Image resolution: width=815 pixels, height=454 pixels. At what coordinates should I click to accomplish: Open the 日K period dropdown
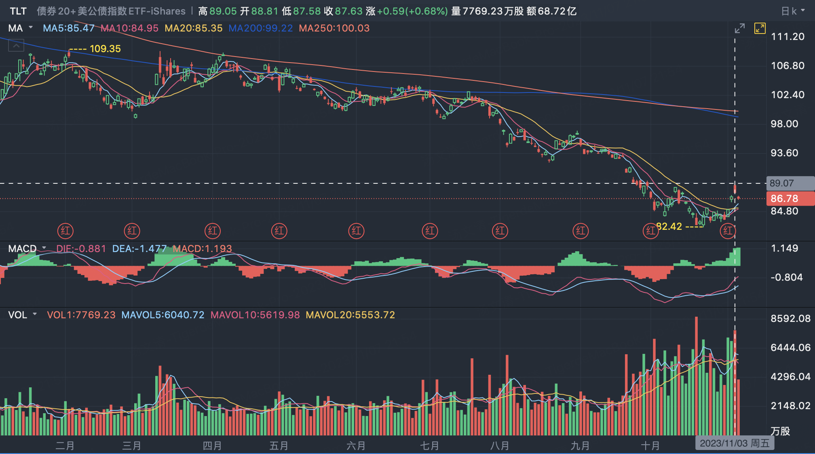click(x=793, y=11)
